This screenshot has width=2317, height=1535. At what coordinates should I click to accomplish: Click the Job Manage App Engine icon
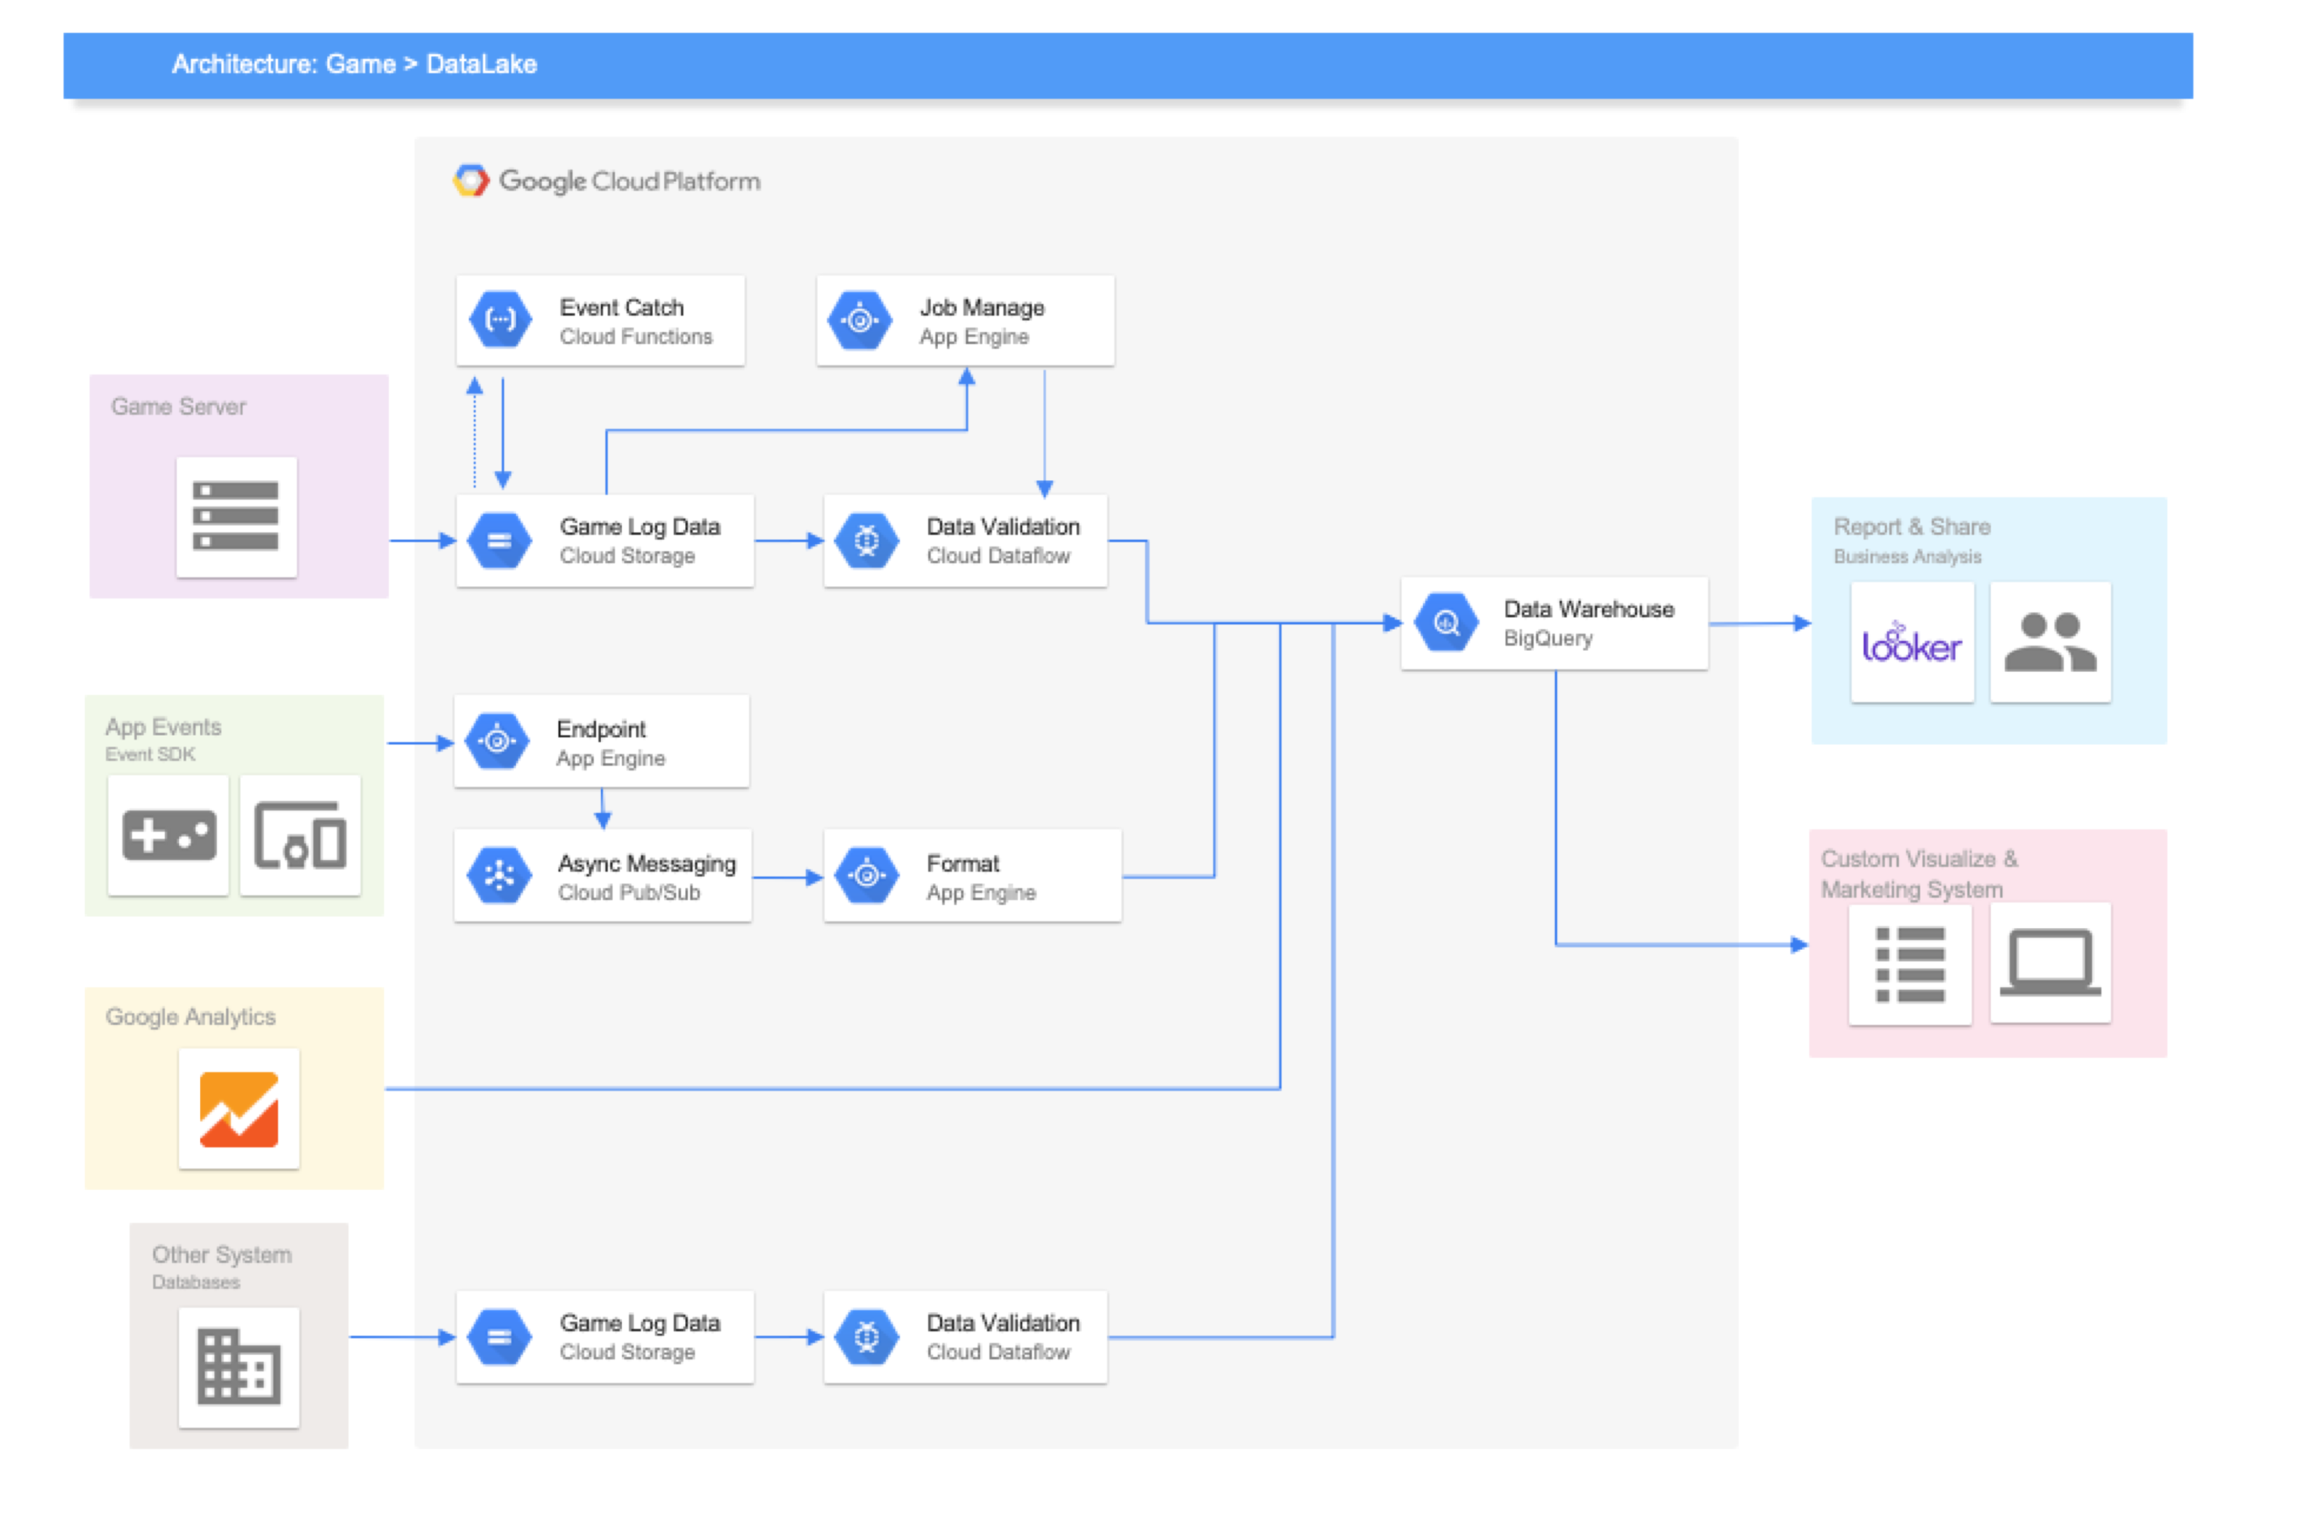point(860,319)
